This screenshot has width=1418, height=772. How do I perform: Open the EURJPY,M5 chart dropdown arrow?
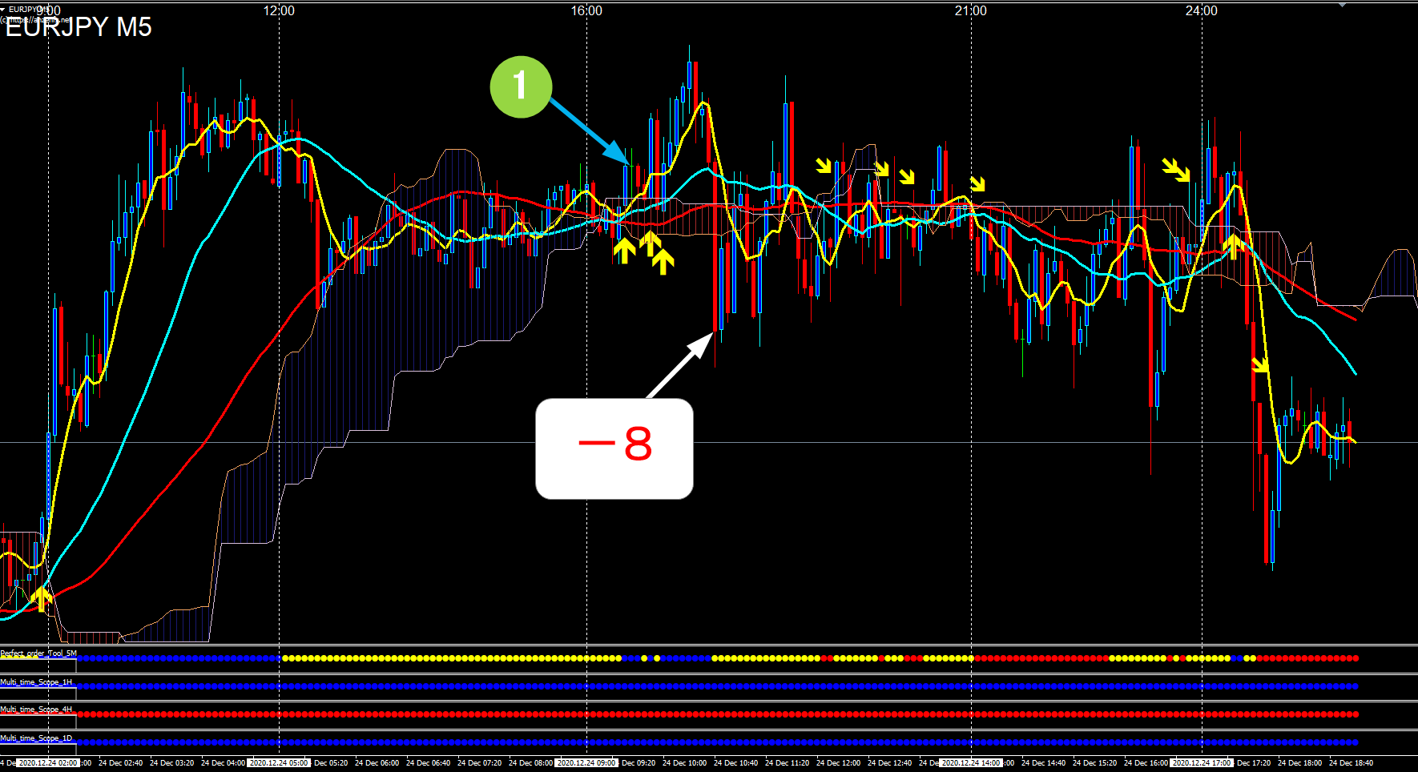(3, 9)
